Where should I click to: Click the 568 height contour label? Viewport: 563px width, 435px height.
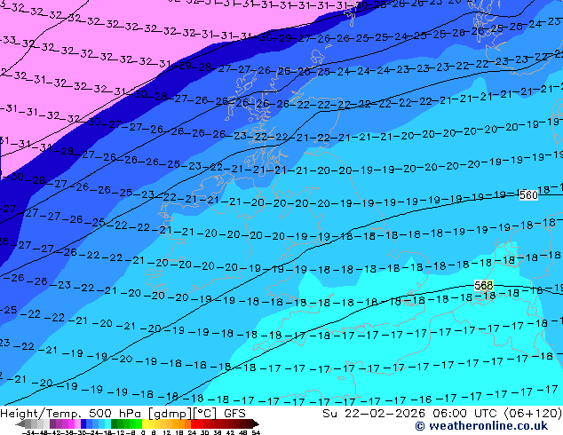484,285
